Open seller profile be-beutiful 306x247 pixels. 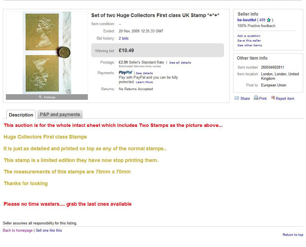click(247, 20)
